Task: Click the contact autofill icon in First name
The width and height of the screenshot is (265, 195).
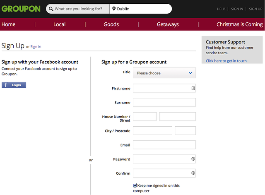Action: click(x=193, y=88)
